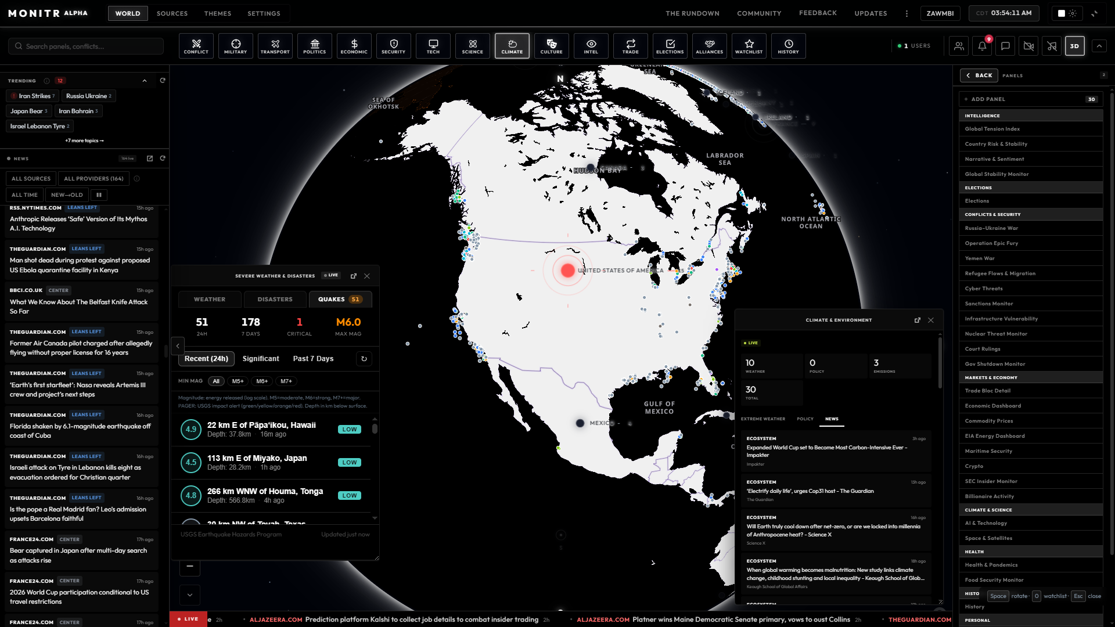The image size is (1115, 627).
Task: Click the quakes list scrollbar thumb
Action: pos(375,429)
